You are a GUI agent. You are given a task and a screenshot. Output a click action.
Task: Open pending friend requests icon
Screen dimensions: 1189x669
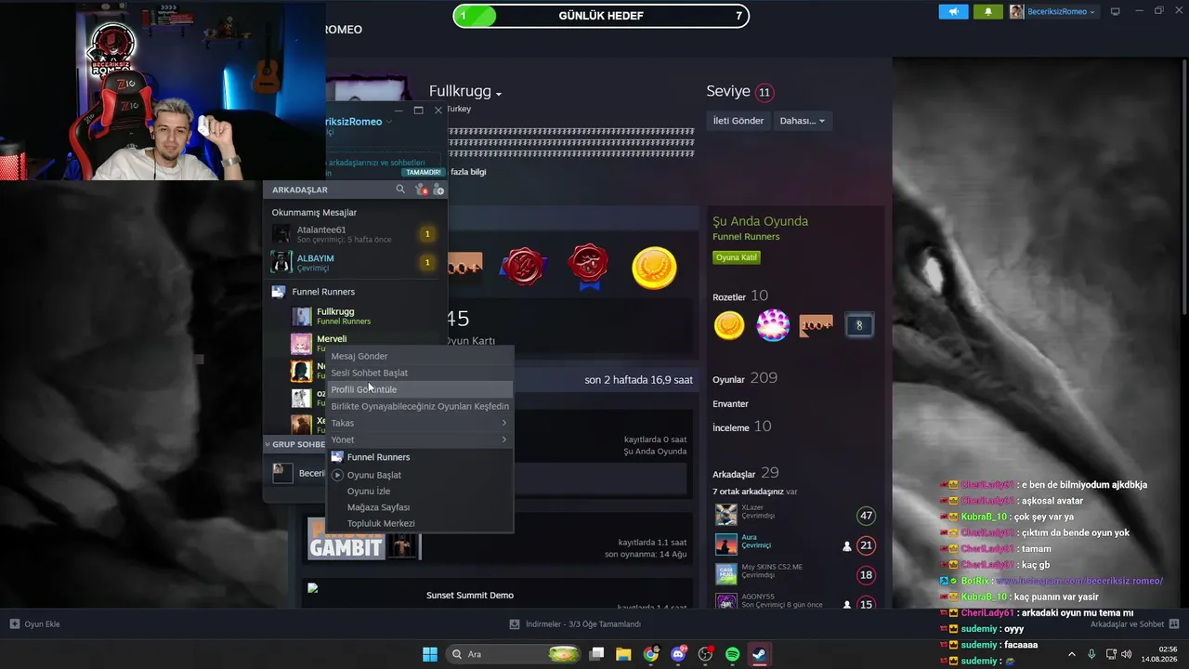point(420,190)
